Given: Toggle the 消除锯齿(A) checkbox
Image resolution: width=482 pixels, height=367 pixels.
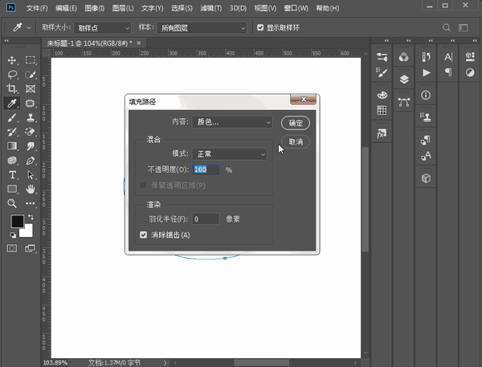Looking at the screenshot, I should click(x=143, y=235).
